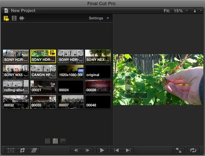Select the clip named original
This screenshot has width=205, height=156.
(x=98, y=72)
